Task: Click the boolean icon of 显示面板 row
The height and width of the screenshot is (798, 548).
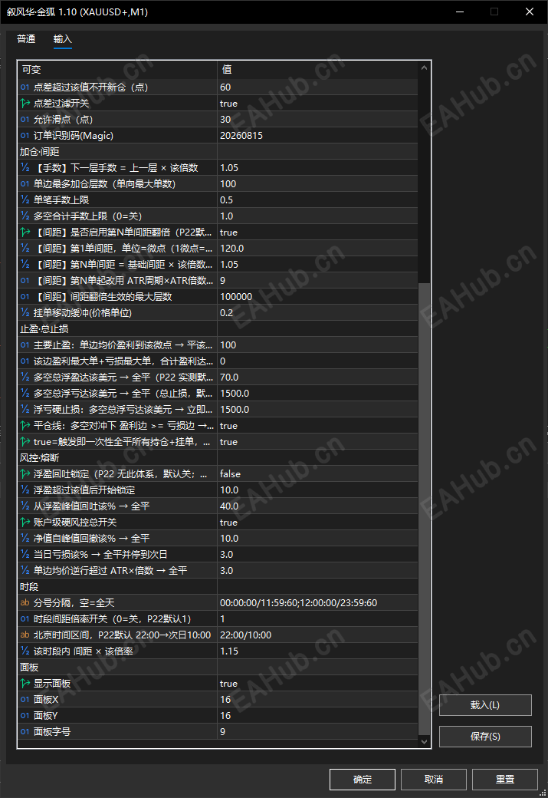Action: coord(25,684)
